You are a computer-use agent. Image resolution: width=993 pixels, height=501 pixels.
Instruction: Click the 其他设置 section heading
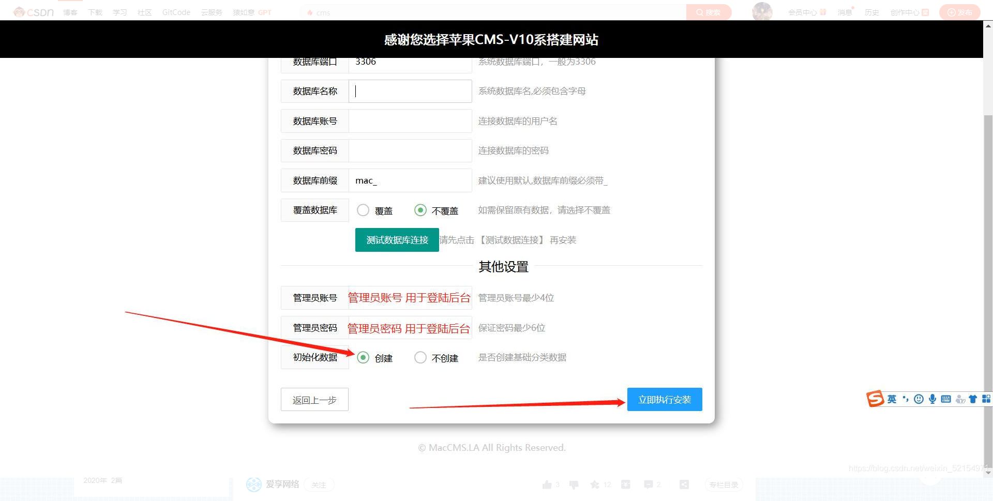[x=503, y=267]
